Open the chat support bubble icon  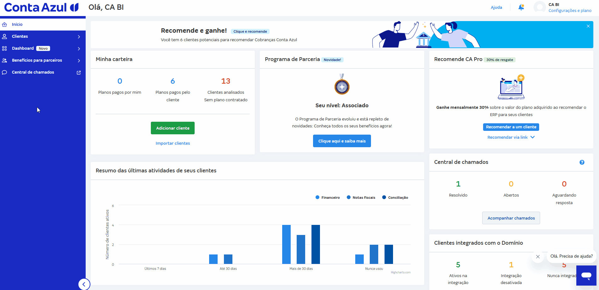click(586, 275)
